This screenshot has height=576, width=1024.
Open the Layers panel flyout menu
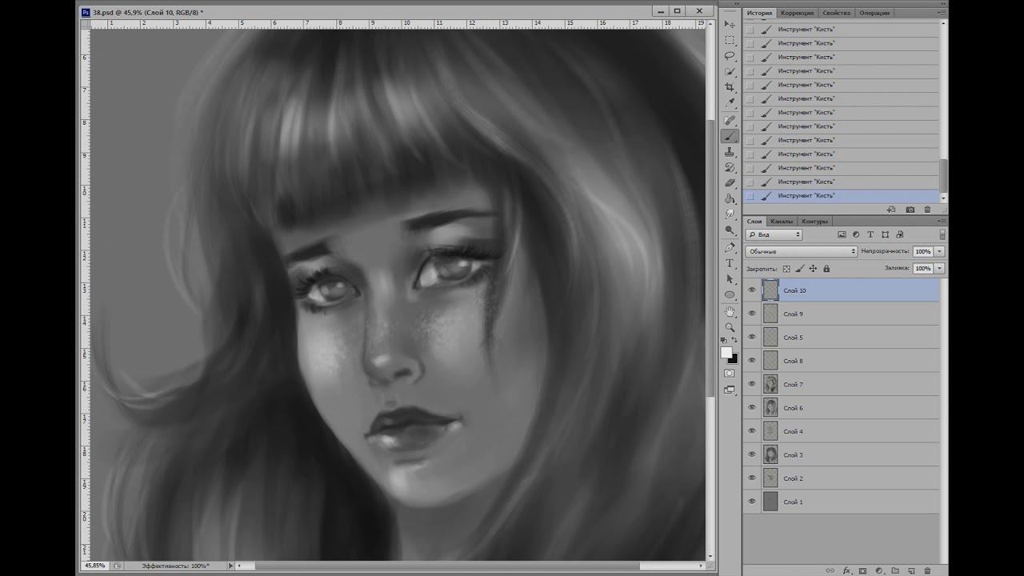(x=942, y=222)
